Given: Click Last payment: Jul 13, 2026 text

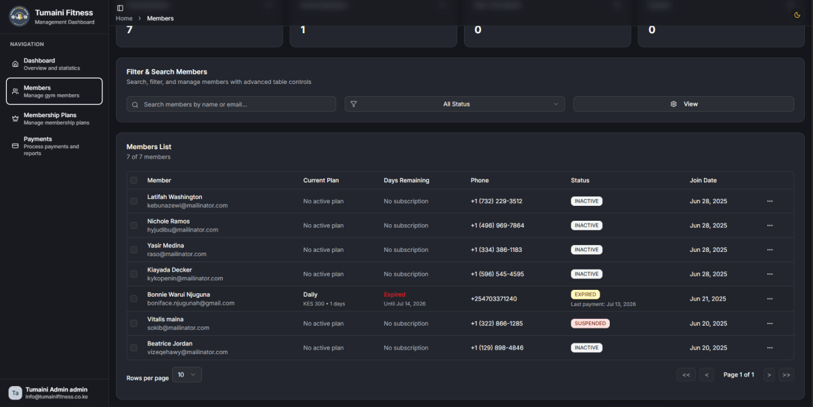Looking at the screenshot, I should 604,304.
